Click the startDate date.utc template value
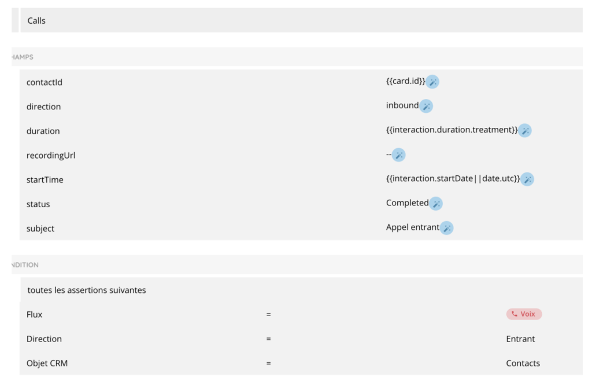The image size is (592, 382). (x=453, y=179)
